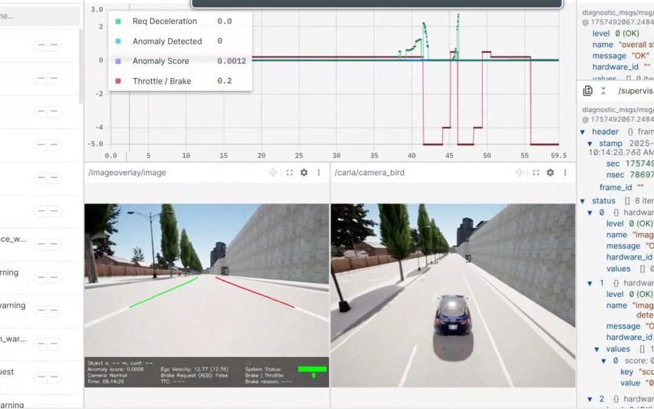The width and height of the screenshot is (654, 409).
Task: Click the collapse-all arrows icon beside /supervis topic
Action: (603, 91)
